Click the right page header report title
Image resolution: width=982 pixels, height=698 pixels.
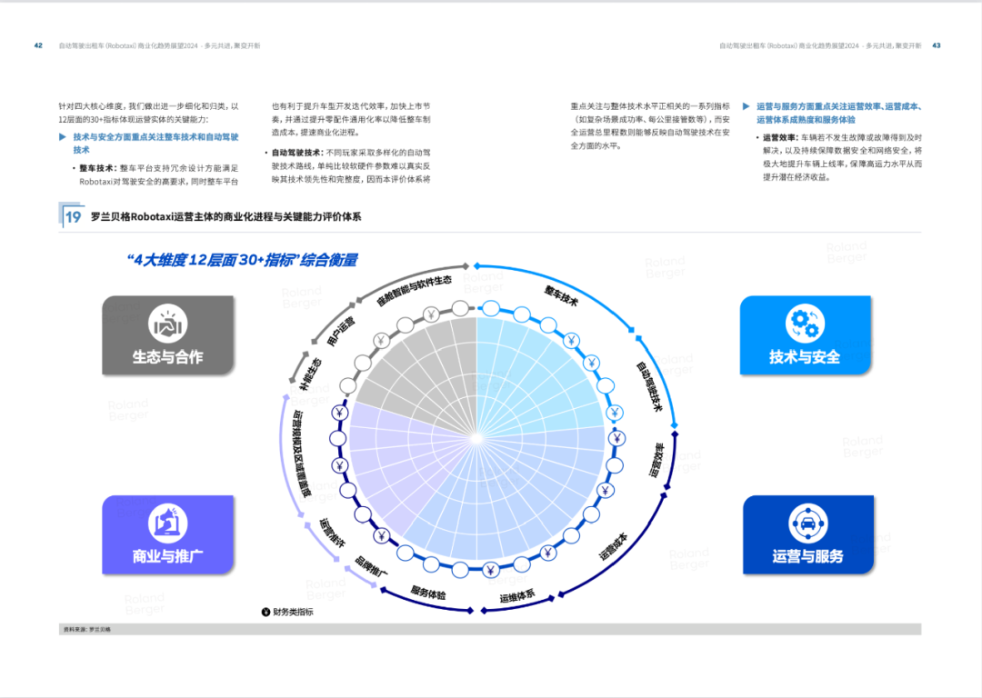(x=820, y=45)
